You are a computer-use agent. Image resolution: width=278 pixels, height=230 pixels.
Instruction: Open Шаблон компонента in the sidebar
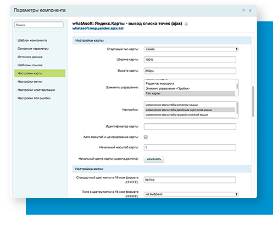tap(32, 41)
